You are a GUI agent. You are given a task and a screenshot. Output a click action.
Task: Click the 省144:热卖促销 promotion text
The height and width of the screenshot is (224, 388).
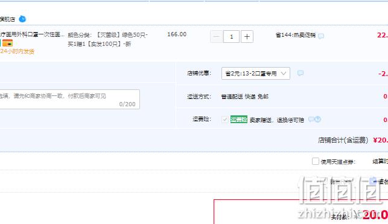[296, 35]
